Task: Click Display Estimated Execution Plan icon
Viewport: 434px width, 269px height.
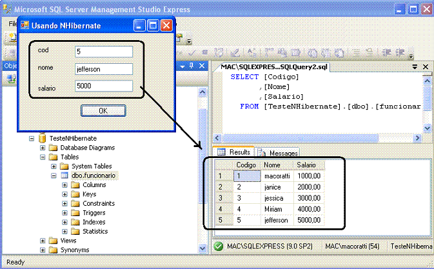Action: (219, 53)
